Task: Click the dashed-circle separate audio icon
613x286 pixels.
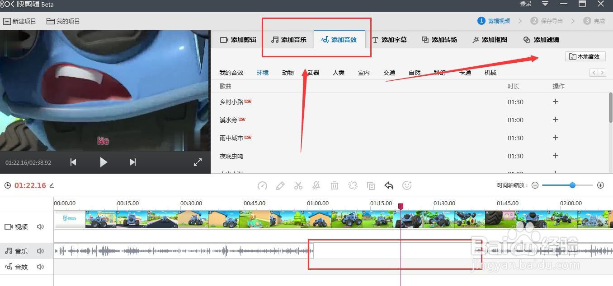Action: [x=353, y=185]
